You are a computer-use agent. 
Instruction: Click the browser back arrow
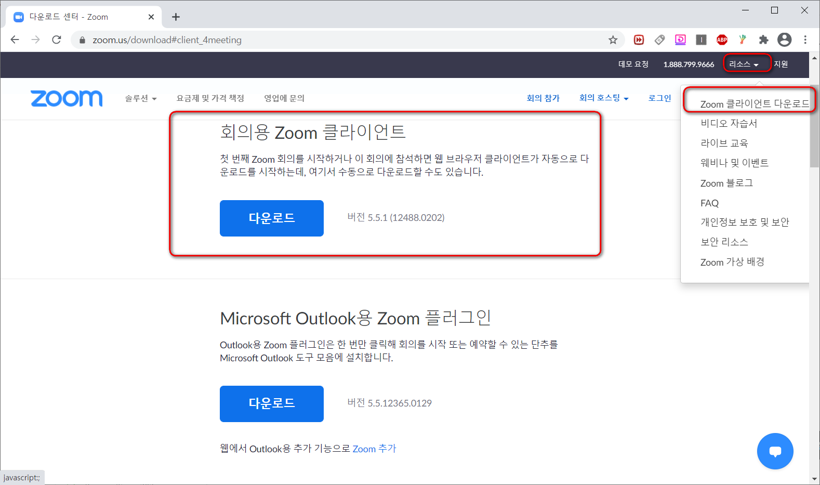click(x=15, y=40)
